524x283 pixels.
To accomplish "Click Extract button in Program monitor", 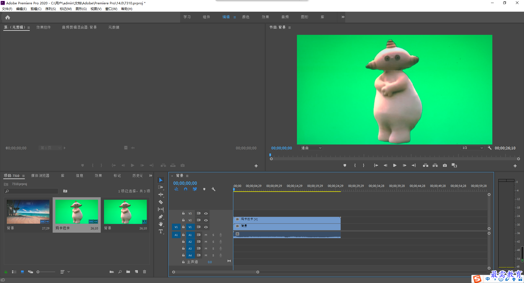I will pos(435,165).
